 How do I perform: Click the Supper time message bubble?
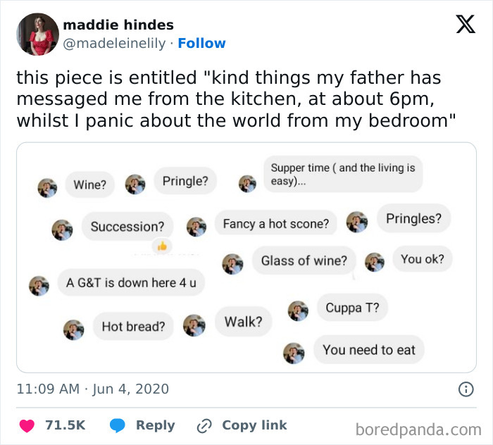click(x=343, y=175)
